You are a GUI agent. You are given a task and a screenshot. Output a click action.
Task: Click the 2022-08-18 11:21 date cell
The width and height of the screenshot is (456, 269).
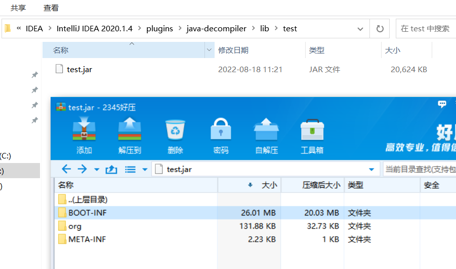coord(251,70)
